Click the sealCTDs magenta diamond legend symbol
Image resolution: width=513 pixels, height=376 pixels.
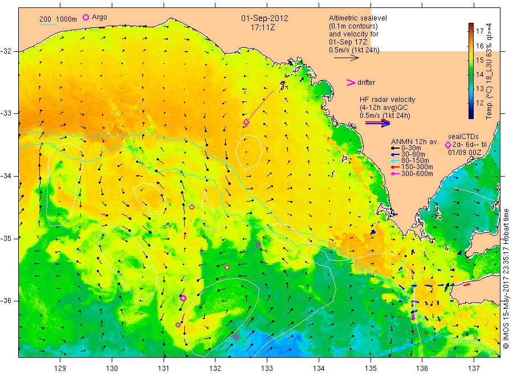pyautogui.click(x=448, y=145)
